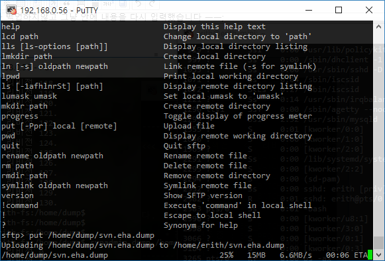385x261 pixels.
Task: Click 'put [-Ppr] local [remote]' command
Action: pyautogui.click(x=59, y=126)
